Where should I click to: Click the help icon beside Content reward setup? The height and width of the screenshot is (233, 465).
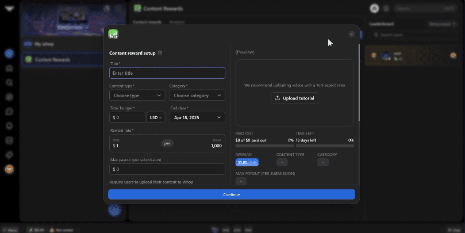point(160,53)
